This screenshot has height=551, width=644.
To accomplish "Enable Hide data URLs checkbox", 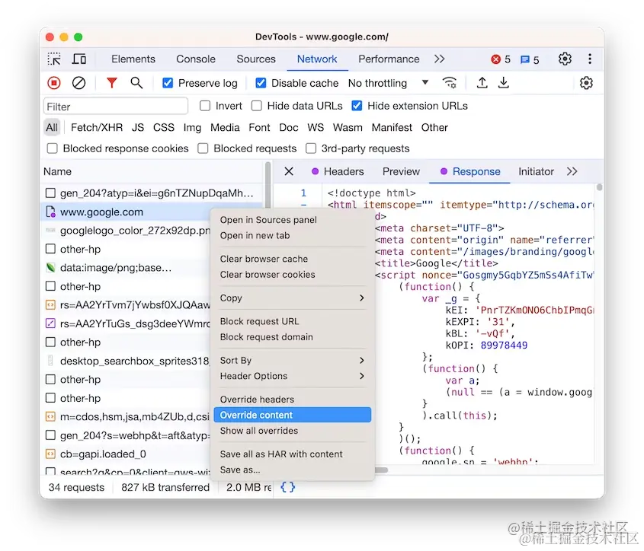I will 257,106.
